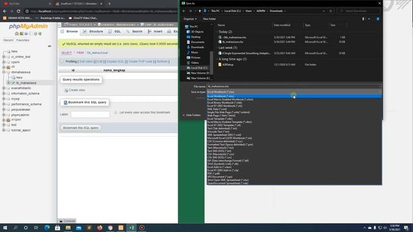This screenshot has height=232, width=413.
Task: Open SQL tab in phpMyAdmin
Action: coord(115,32)
